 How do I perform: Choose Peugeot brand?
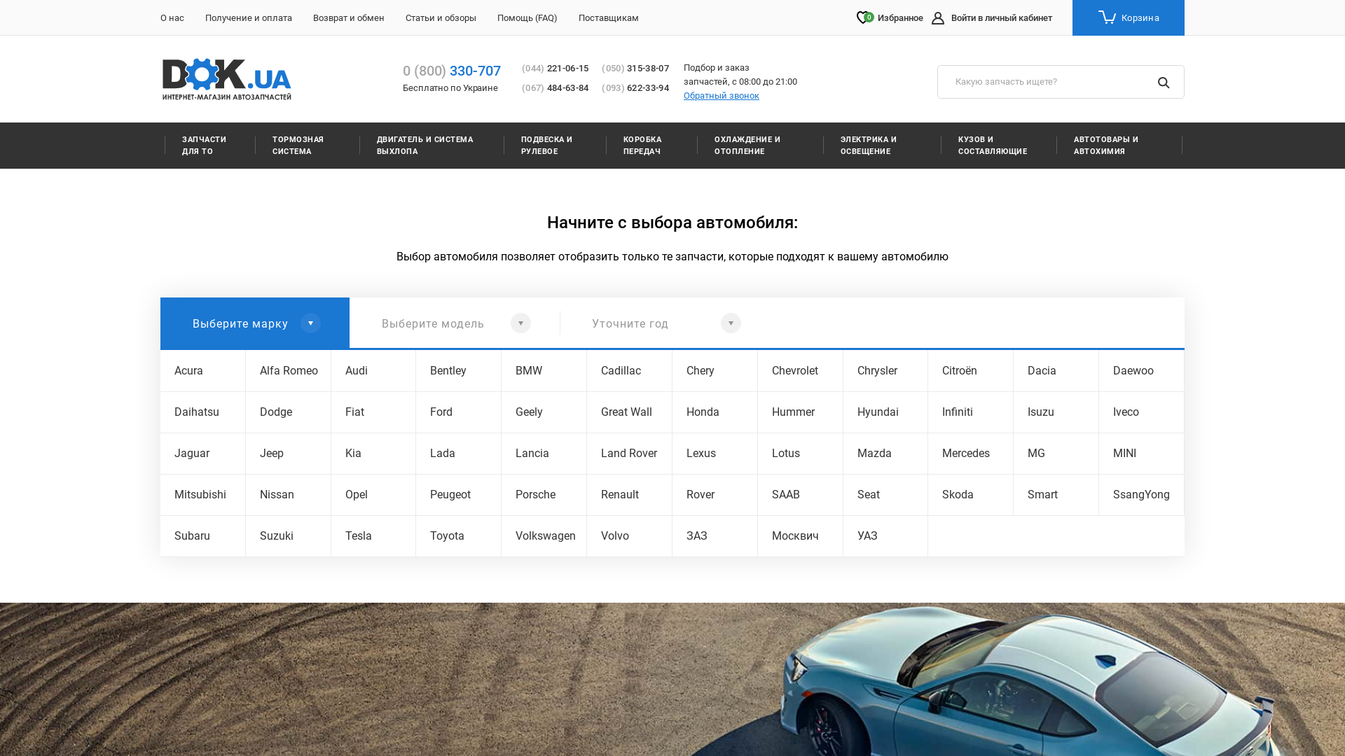pos(459,494)
